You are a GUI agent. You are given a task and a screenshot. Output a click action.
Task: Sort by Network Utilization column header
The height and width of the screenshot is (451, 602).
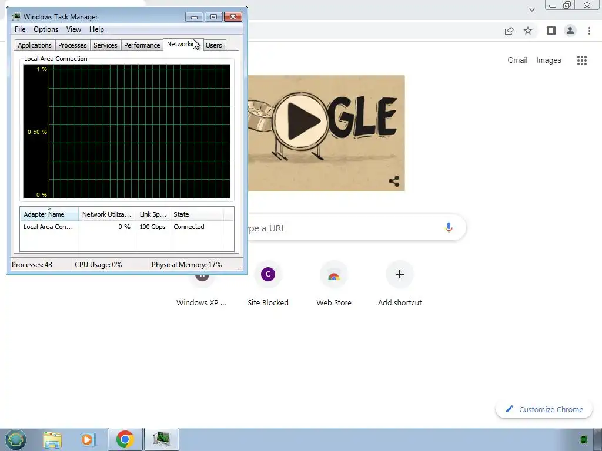click(107, 214)
